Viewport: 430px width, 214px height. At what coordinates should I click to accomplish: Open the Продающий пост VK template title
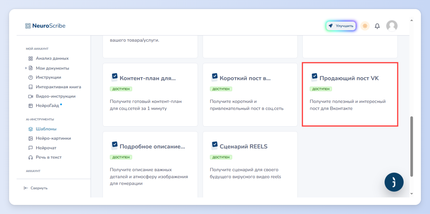(349, 78)
